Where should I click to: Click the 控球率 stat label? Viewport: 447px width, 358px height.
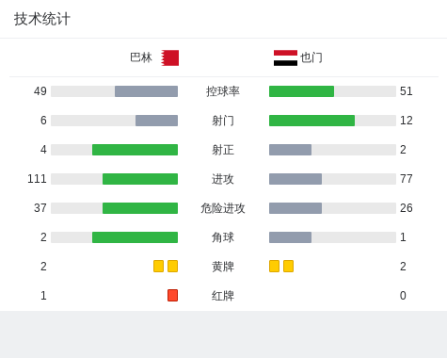pos(223,91)
